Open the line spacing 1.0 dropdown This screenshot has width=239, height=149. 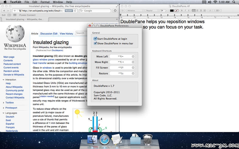211,10
